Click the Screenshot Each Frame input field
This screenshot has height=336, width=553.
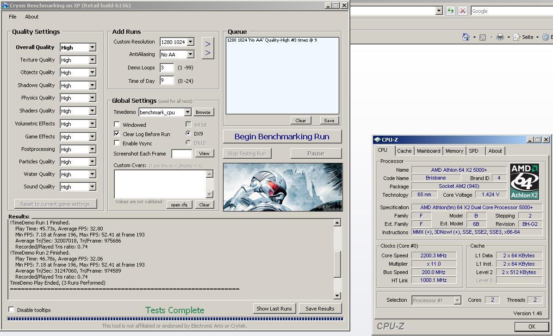click(181, 153)
